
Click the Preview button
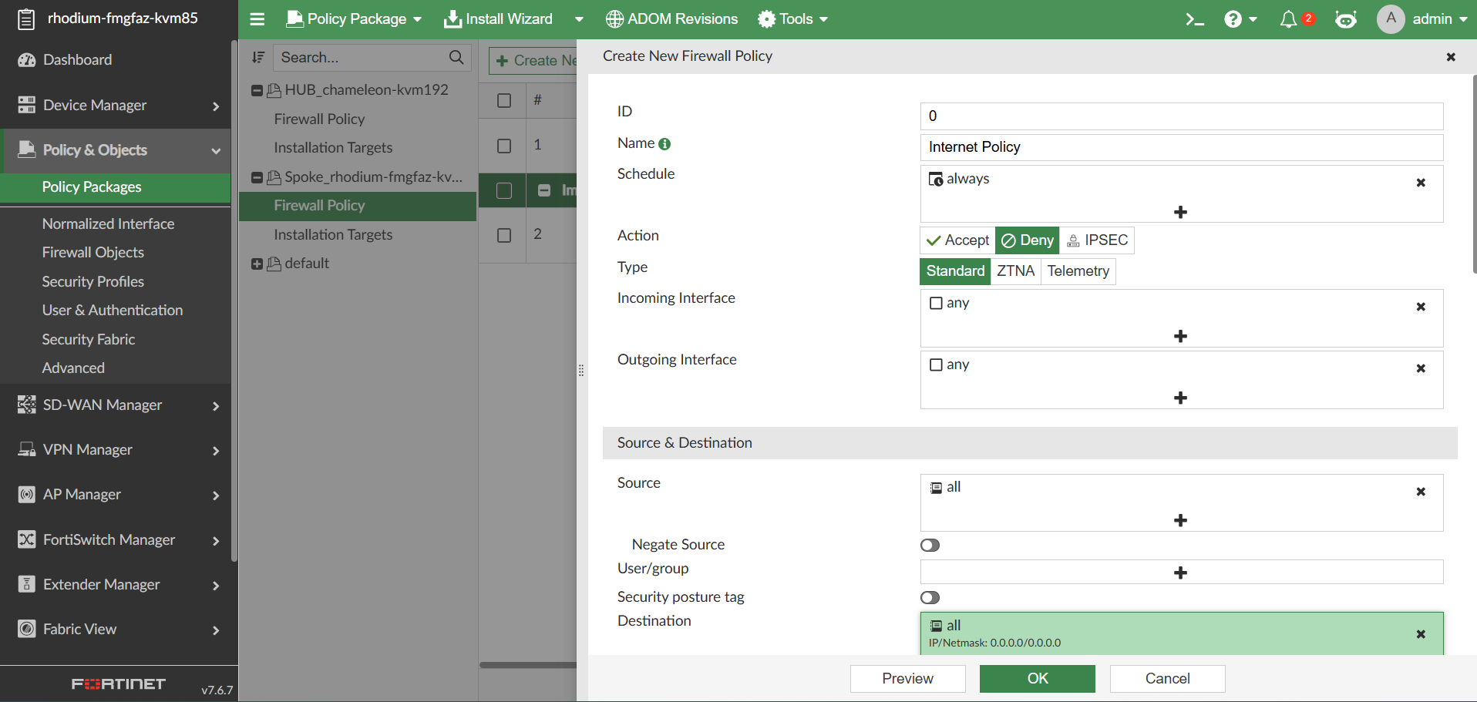click(907, 679)
